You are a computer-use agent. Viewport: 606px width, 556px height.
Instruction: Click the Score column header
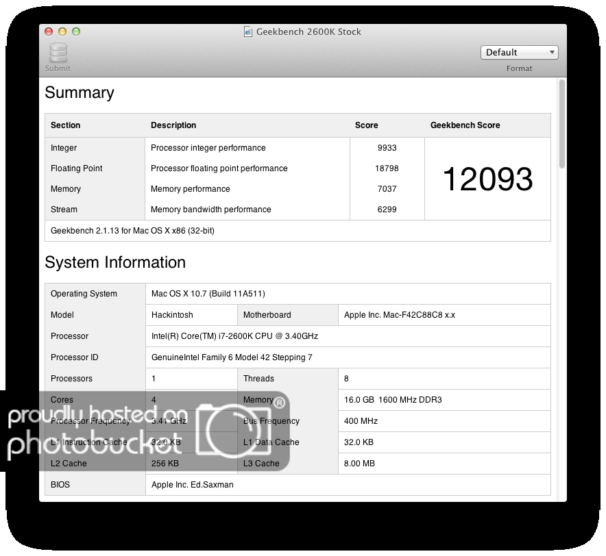point(366,125)
